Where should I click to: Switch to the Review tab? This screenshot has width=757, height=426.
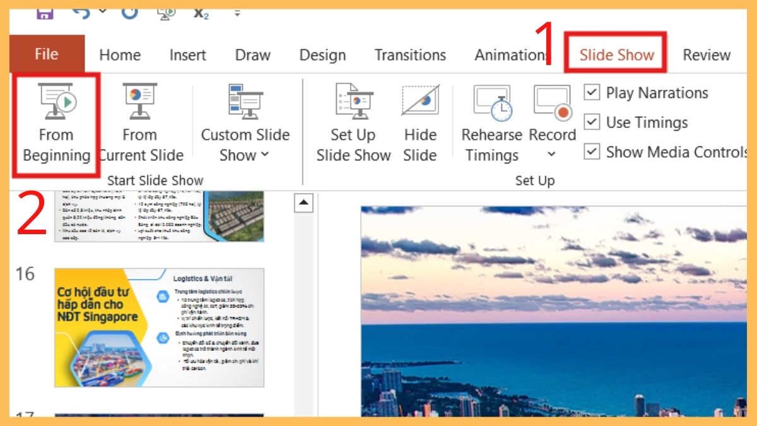point(707,55)
